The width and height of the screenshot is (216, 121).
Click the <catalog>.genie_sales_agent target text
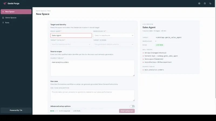(x=168, y=37)
